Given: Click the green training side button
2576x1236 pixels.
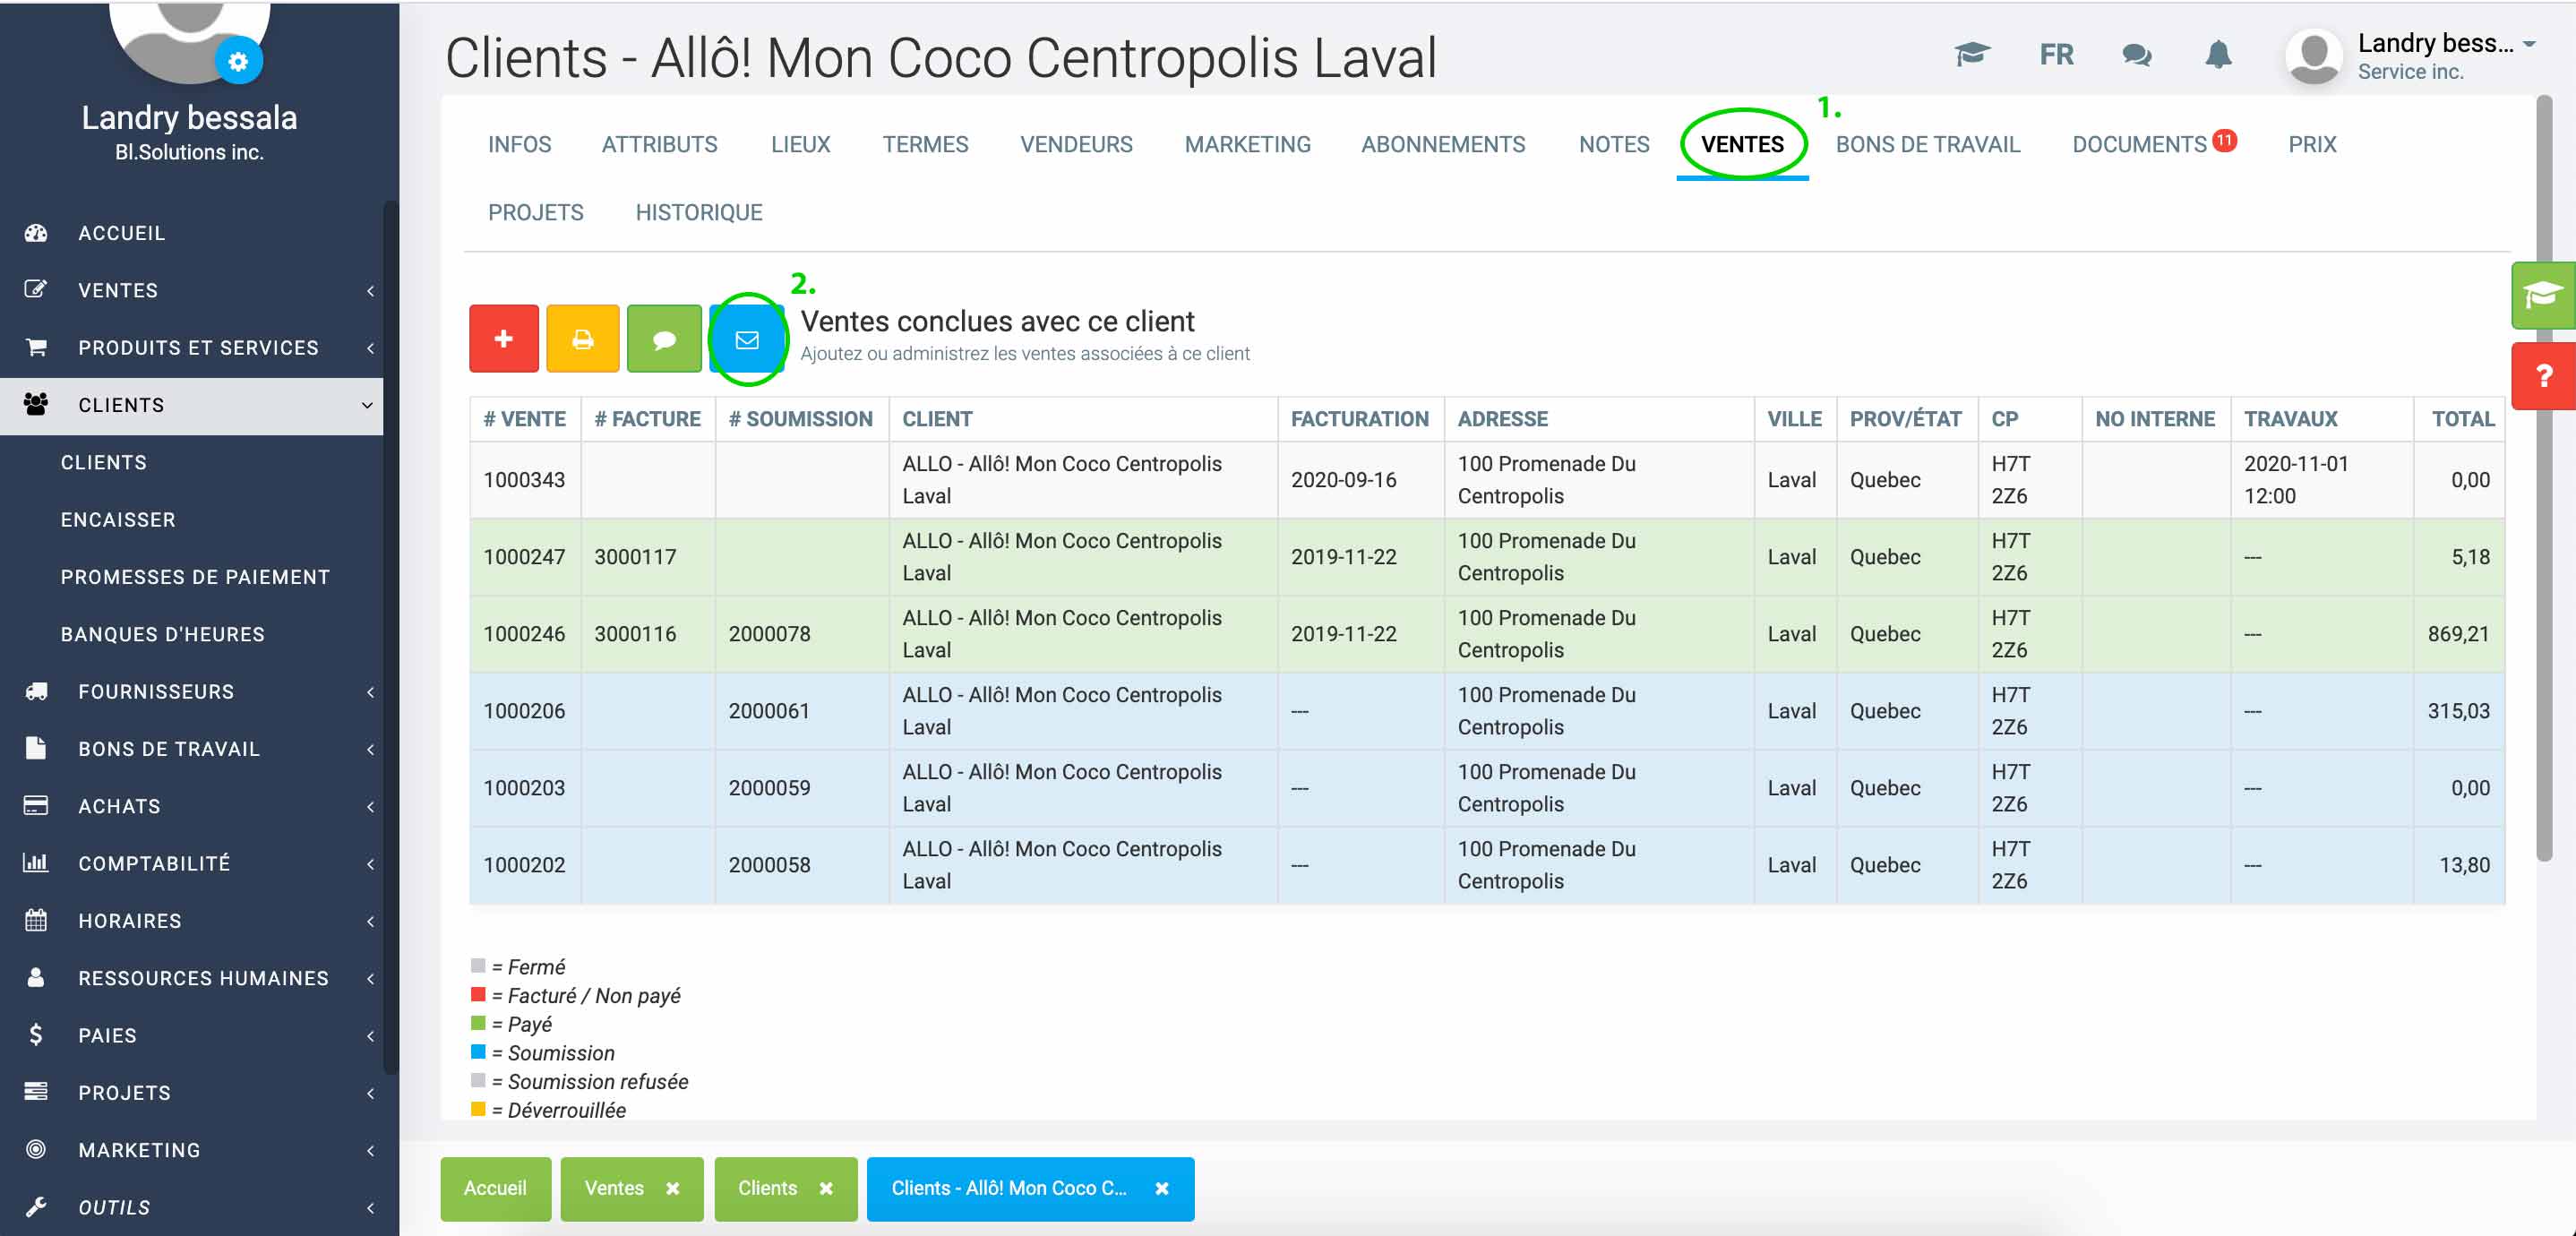Looking at the screenshot, I should pos(2543,295).
